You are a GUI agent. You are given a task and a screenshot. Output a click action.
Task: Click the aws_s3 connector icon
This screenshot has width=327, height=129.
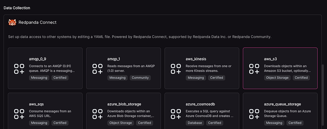pyautogui.click(x=254, y=69)
